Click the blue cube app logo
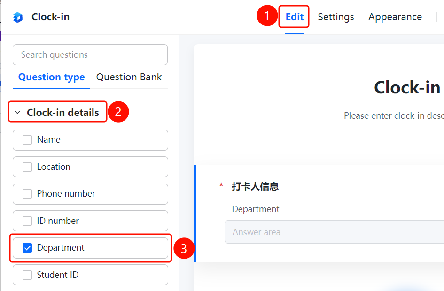The height and width of the screenshot is (291, 444). point(18,17)
